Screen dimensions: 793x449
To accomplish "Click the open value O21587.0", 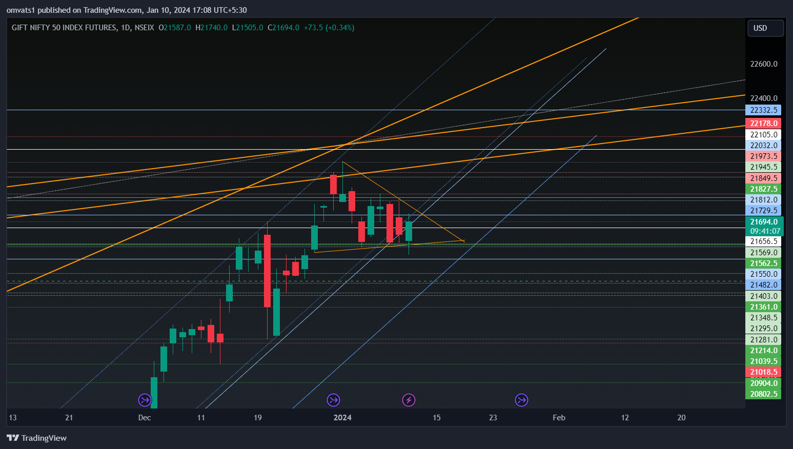I will (x=175, y=28).
